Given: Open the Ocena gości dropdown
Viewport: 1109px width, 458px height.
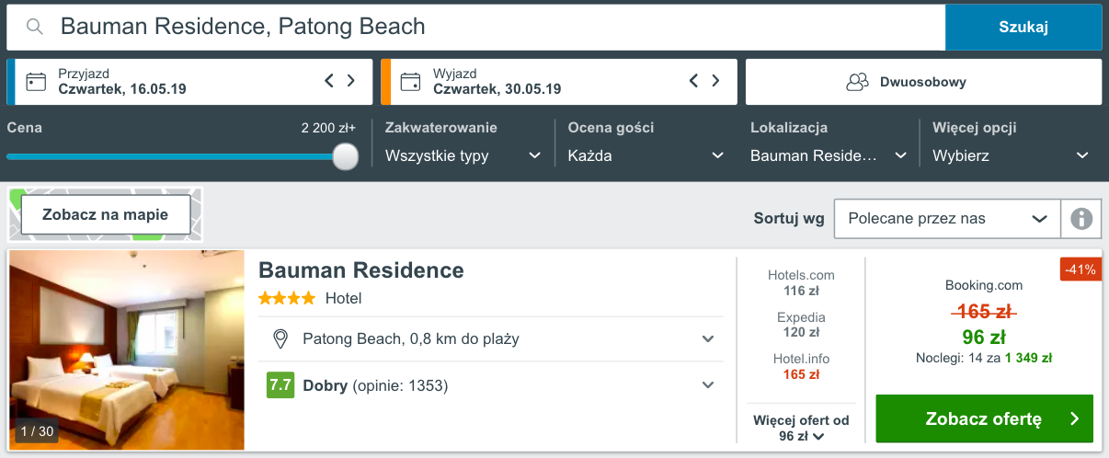Looking at the screenshot, I should (646, 155).
